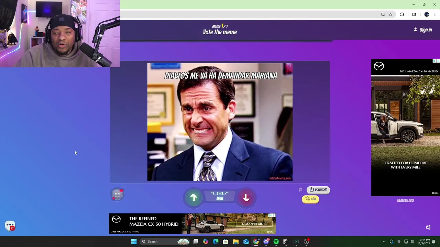Open the Chrome profile avatar

click(x=427, y=14)
